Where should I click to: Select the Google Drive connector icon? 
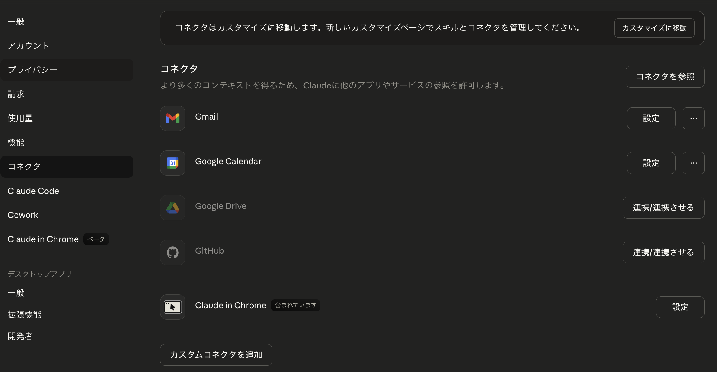pos(172,207)
